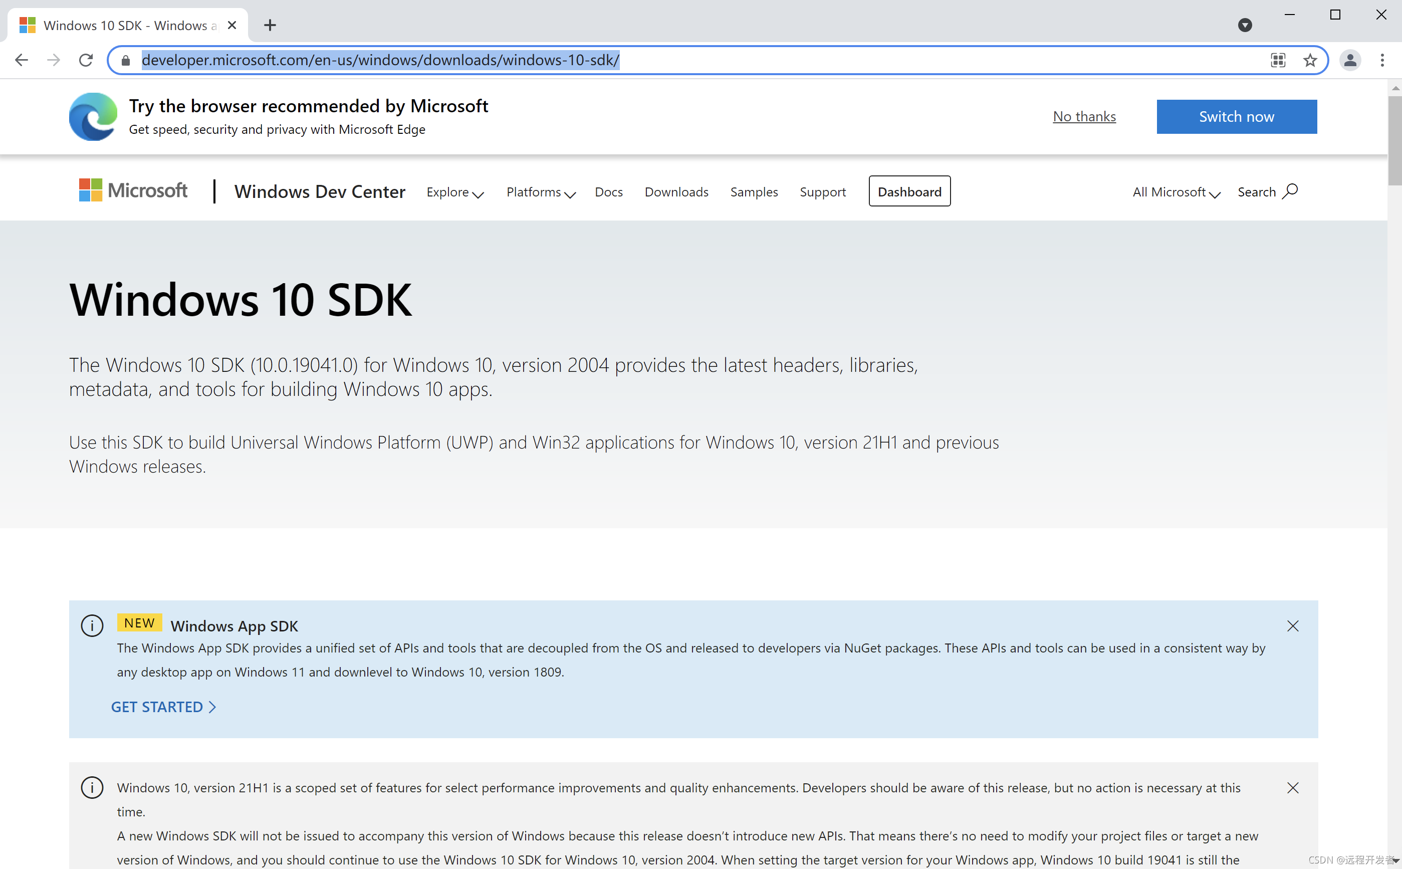Open the Chrome three-dot menu

pyautogui.click(x=1383, y=60)
